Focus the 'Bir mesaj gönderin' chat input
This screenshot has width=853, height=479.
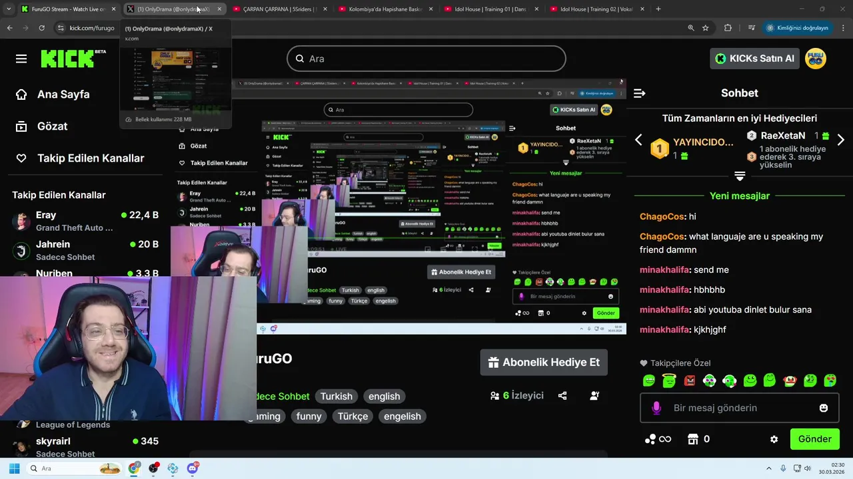(740, 408)
